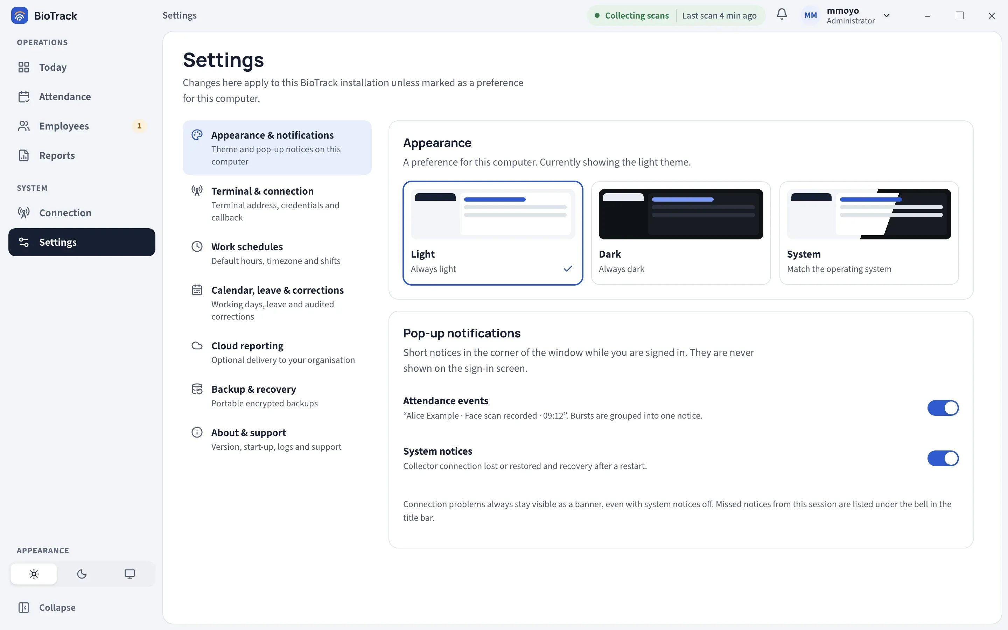This screenshot has width=1008, height=630.
Task: Click the MM user avatar
Action: click(811, 15)
